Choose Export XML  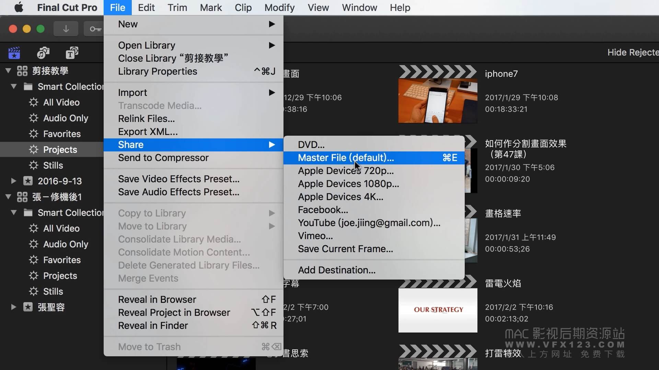pos(194,132)
